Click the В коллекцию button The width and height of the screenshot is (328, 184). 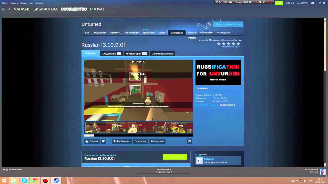coord(157,141)
